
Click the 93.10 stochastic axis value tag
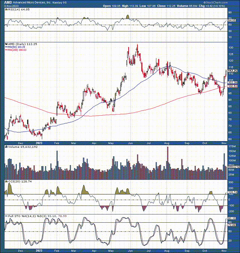[232, 218]
